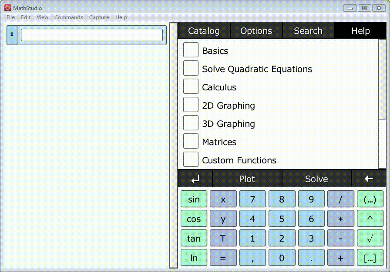Switch to the Catalog tab

204,30
